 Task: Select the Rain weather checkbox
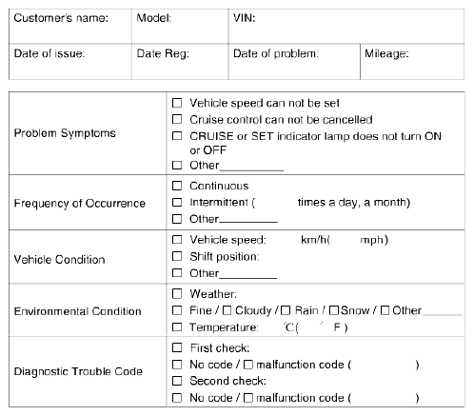[286, 310]
